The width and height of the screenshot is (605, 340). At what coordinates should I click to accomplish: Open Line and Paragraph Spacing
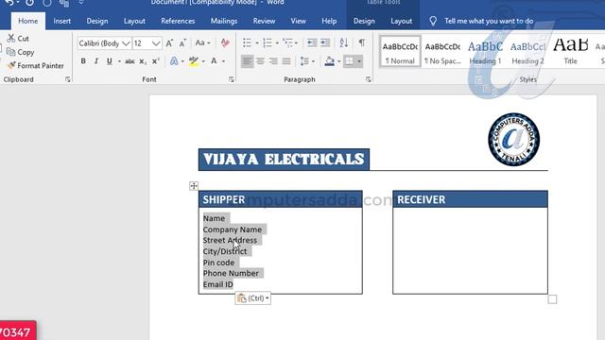click(304, 60)
